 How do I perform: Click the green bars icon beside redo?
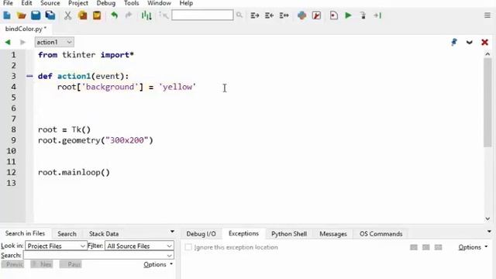pos(146,15)
